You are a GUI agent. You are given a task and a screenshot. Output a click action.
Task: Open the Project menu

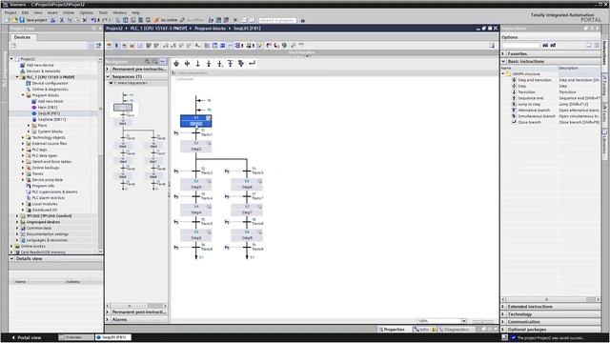[10, 12]
